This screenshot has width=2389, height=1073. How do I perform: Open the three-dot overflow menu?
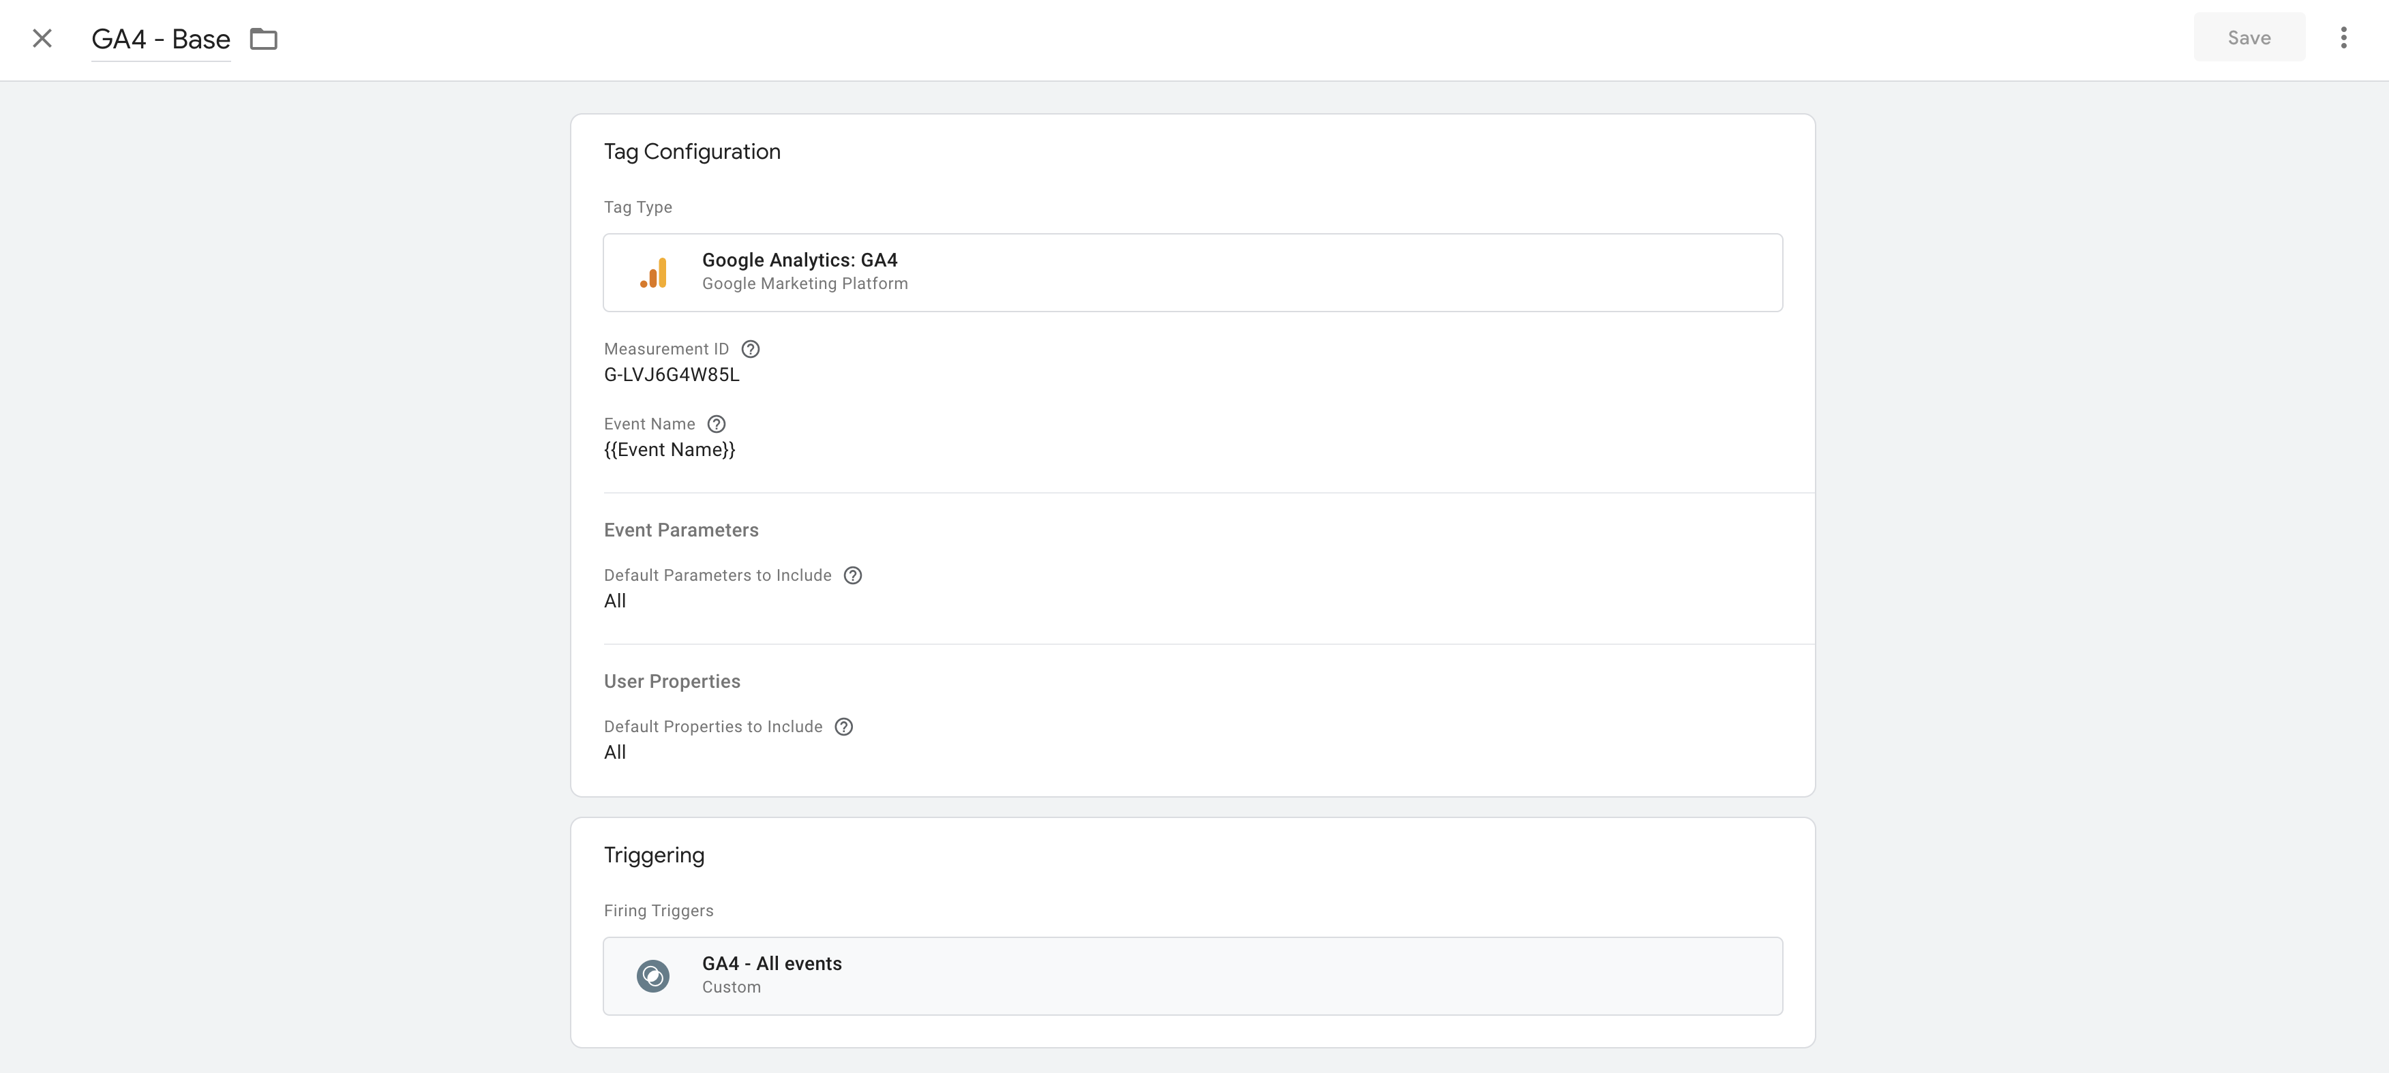click(x=2343, y=37)
